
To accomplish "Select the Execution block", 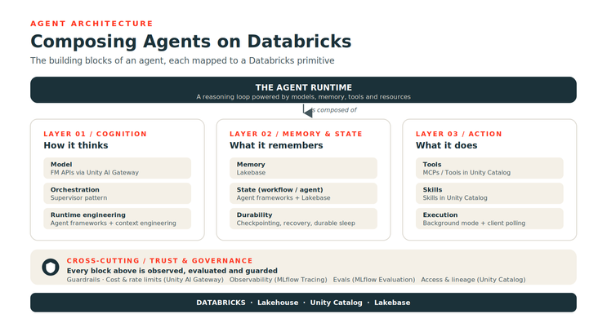I will 489,219.
